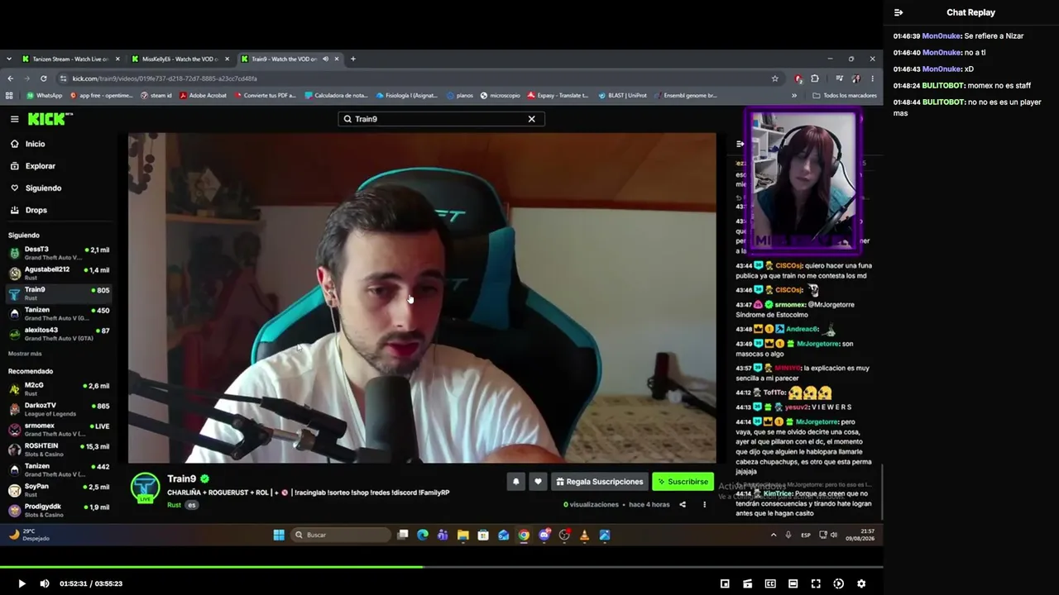Open the three-dot options below video

(705, 505)
